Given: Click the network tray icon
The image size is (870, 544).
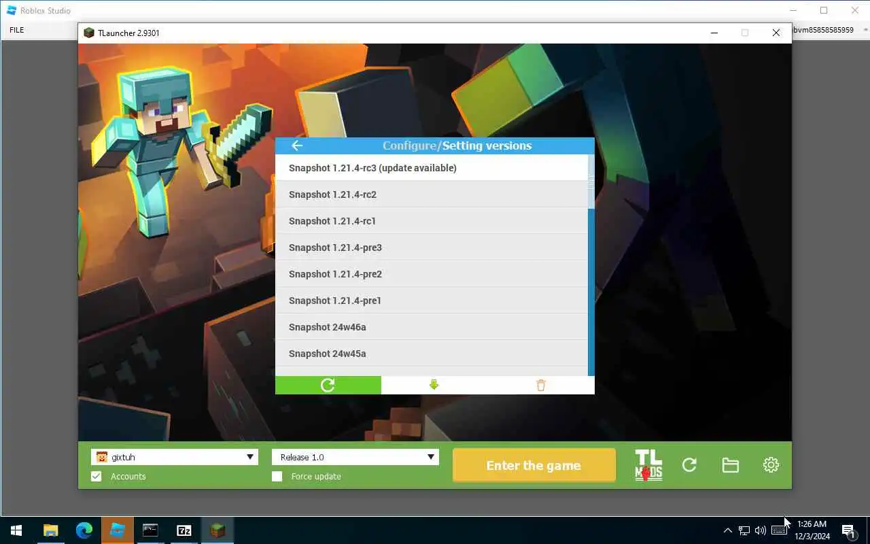Looking at the screenshot, I should tap(744, 530).
